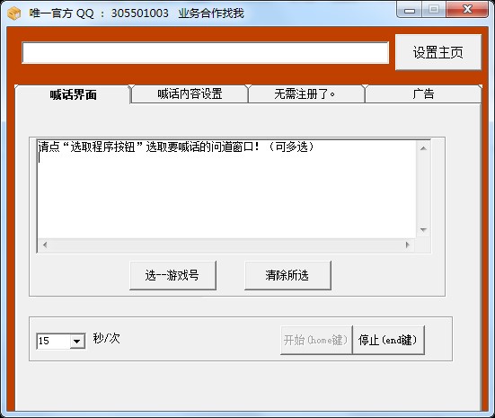The width and height of the screenshot is (495, 418).
Task: Click the horizontal scrollbar left arrow
Action: pos(45,245)
